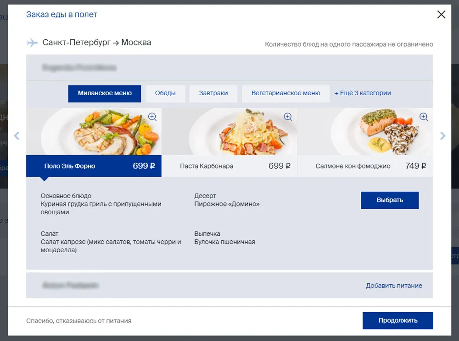The width and height of the screenshot is (459, 341).
Task: Switch to the Обеды category tab
Action: click(x=165, y=93)
